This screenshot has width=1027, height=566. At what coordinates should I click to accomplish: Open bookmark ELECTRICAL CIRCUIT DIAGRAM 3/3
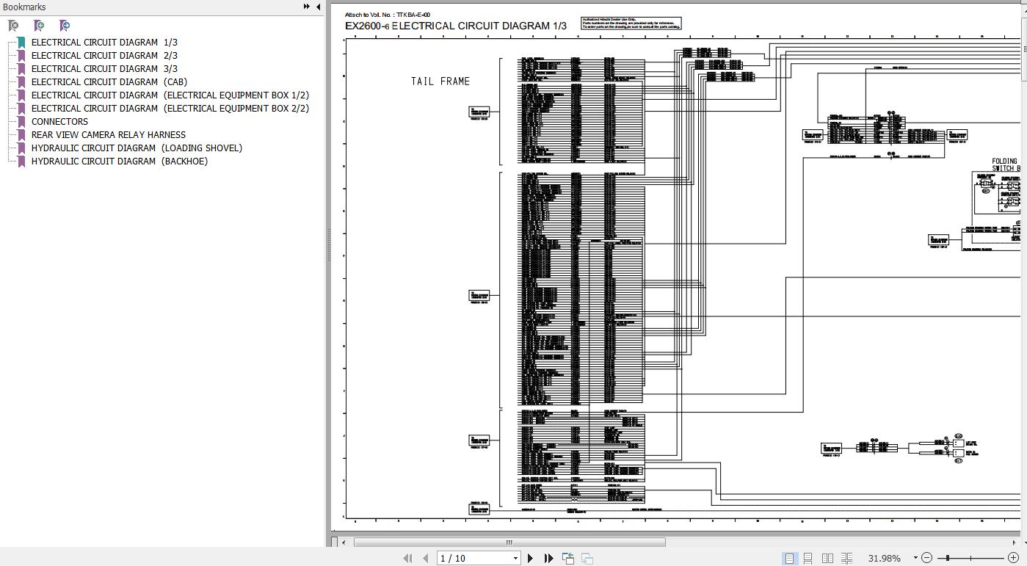pyautogui.click(x=104, y=69)
